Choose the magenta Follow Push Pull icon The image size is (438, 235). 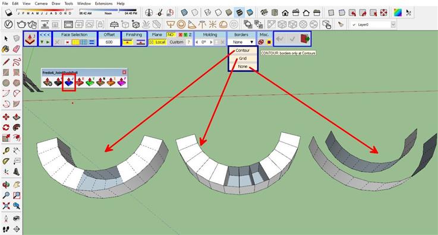pos(121,82)
